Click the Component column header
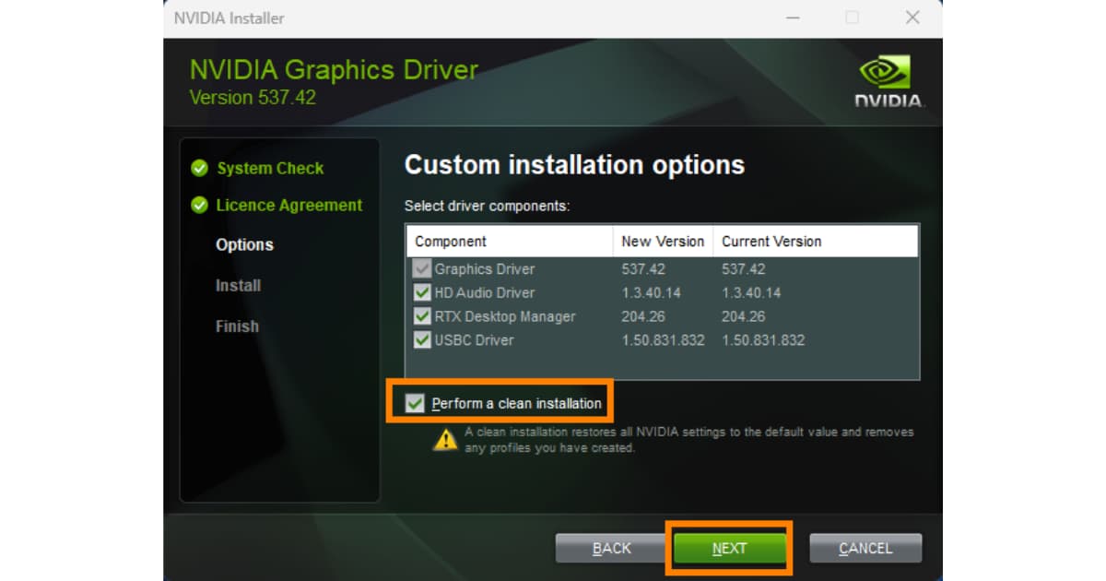The image size is (1106, 581). point(451,242)
